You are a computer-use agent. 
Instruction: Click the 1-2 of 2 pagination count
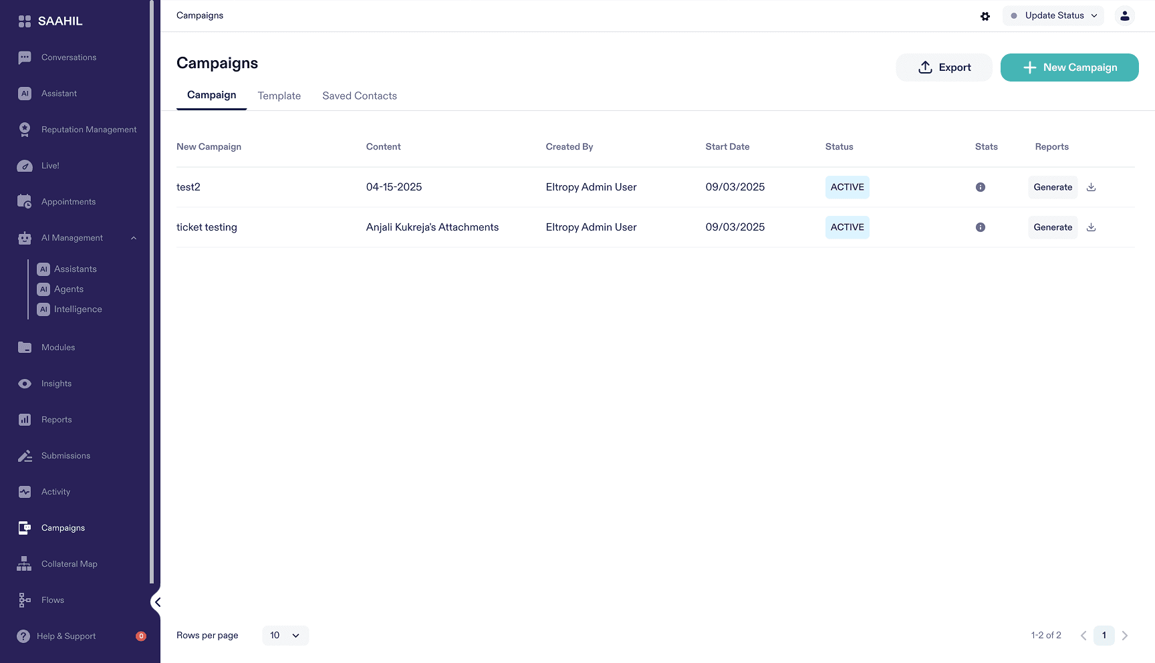[1046, 636]
